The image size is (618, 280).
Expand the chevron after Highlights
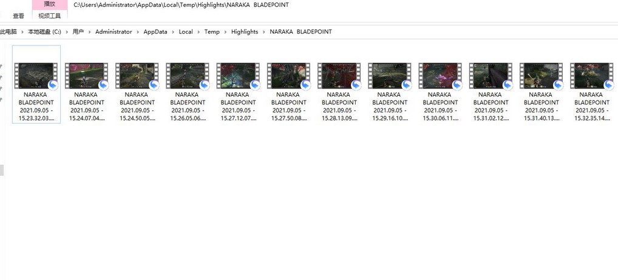pos(263,32)
